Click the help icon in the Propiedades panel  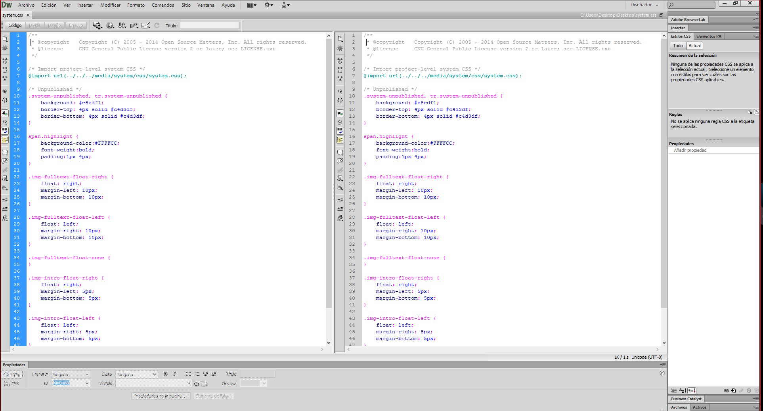point(662,373)
